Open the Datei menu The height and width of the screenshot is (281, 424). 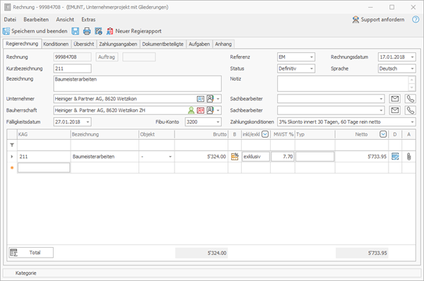(10, 20)
